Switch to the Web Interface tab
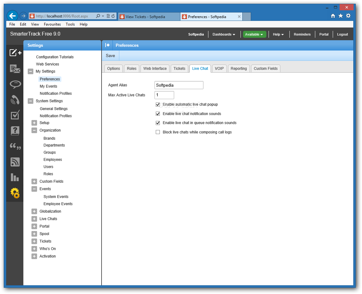This screenshot has width=362, height=294. click(155, 68)
